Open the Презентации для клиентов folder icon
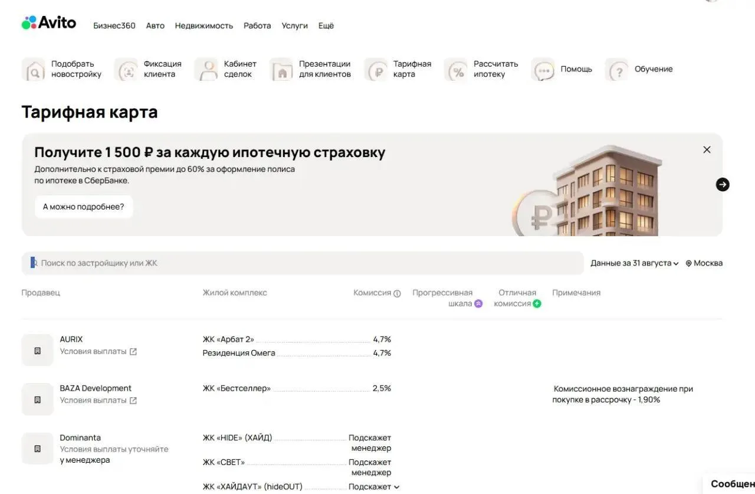 pos(281,69)
